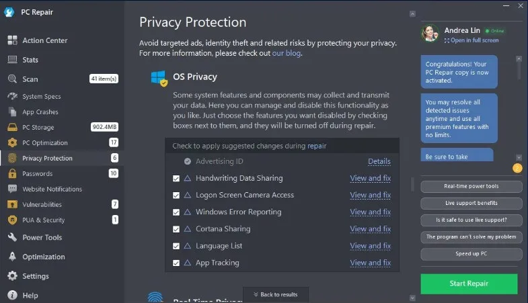The image size is (528, 303).
Task: Click chat scrollbar down arrow
Action: click(x=519, y=157)
